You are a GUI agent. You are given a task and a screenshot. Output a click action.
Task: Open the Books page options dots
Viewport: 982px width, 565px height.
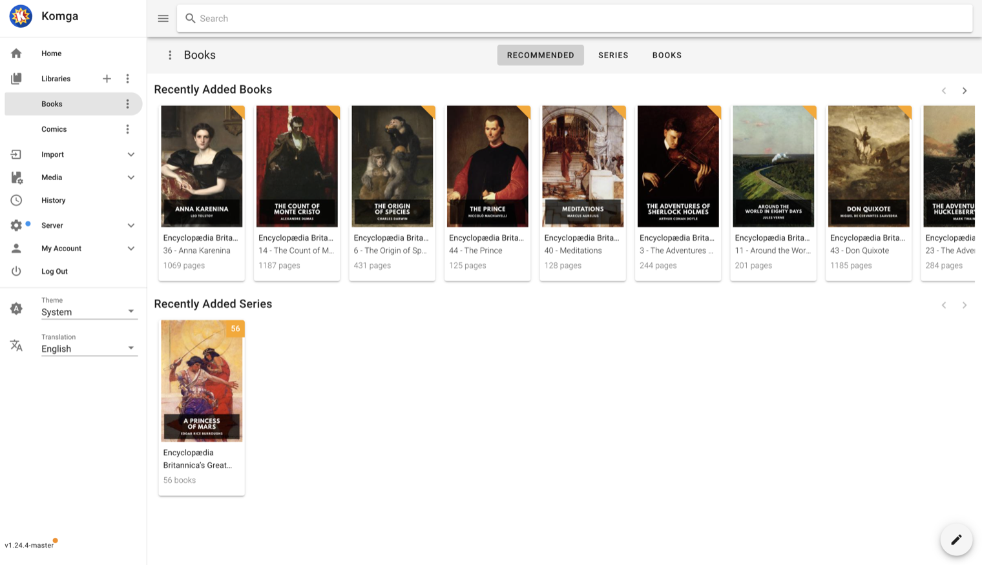pos(170,56)
